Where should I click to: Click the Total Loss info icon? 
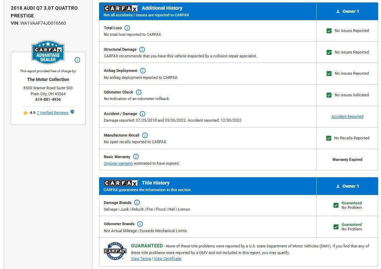[x=127, y=28]
